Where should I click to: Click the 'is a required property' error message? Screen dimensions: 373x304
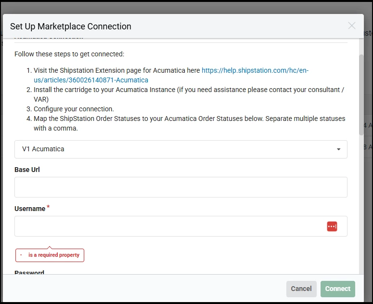[50, 255]
